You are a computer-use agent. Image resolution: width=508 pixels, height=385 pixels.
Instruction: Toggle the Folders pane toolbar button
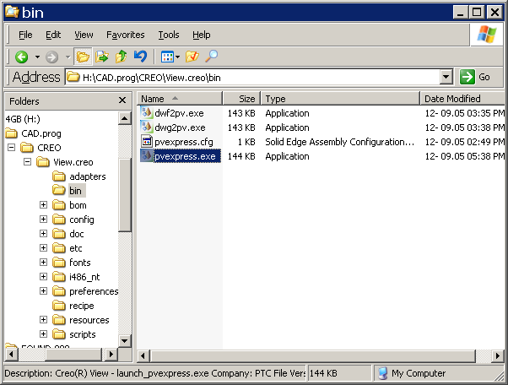tap(83, 57)
